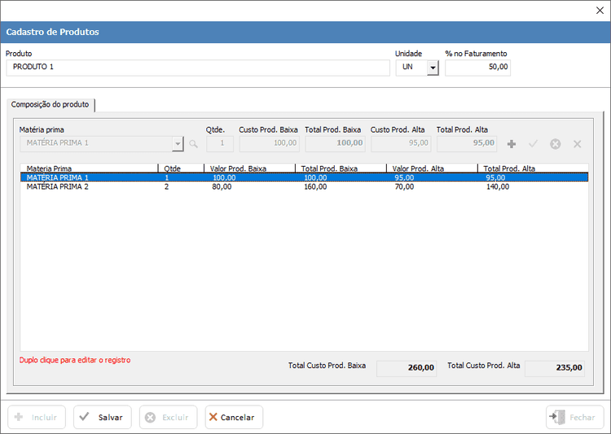611x434 pixels.
Task: Click the Incluir button
Action: point(37,417)
